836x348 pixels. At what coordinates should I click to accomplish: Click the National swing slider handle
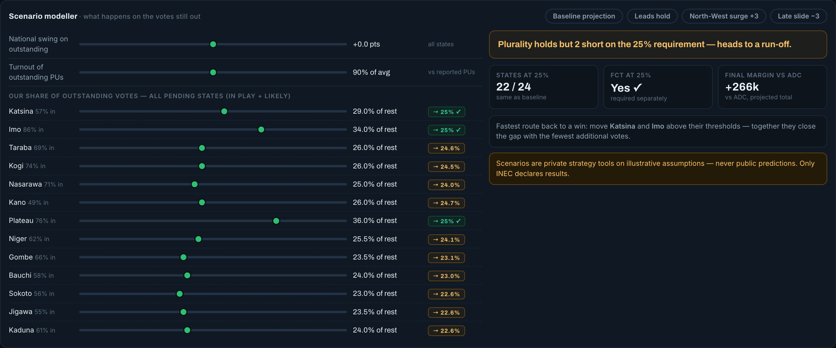tap(213, 44)
